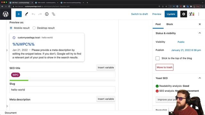Undo the last change
Screen dimensions: 205x115
tap(33, 14)
